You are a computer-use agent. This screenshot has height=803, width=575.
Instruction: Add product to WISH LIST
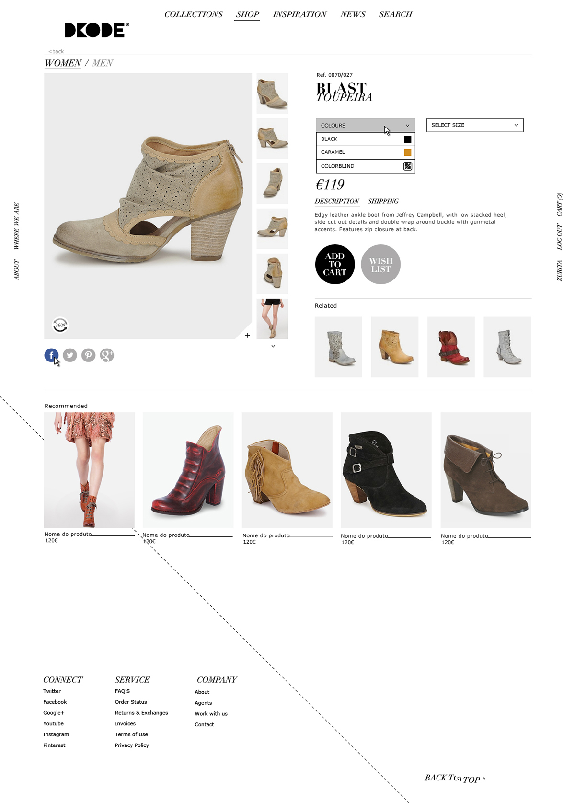tap(380, 264)
